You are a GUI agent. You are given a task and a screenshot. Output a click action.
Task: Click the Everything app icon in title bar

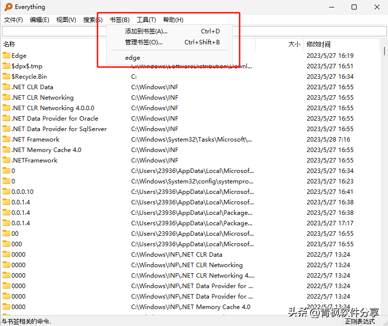point(8,7)
